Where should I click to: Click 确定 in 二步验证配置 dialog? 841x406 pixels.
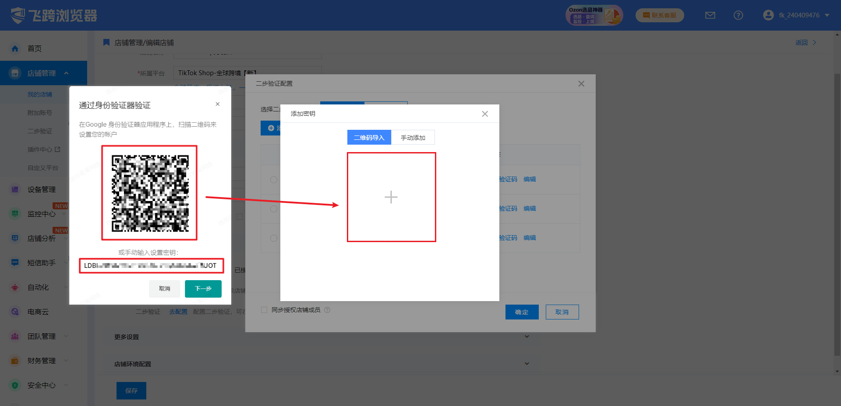(522, 312)
